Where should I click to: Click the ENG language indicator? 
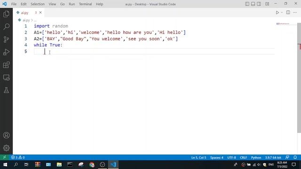[x=271, y=165]
